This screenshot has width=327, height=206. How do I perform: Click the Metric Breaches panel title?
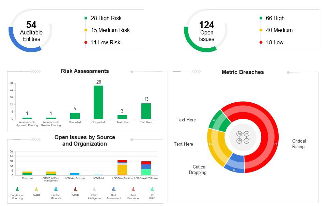243,72
